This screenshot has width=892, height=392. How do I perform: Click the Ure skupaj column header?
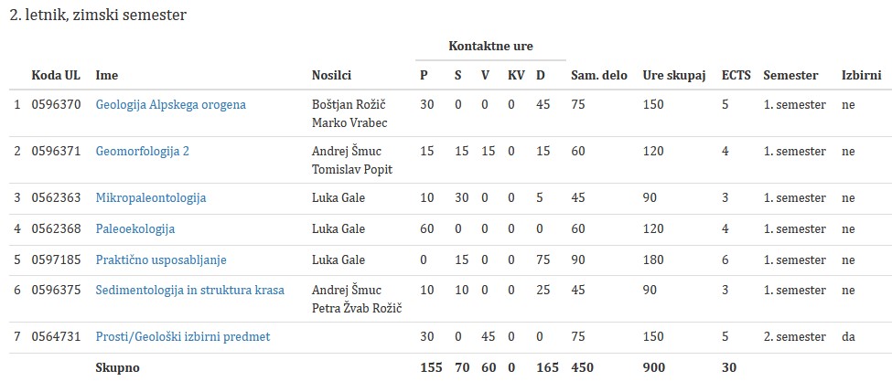click(674, 75)
